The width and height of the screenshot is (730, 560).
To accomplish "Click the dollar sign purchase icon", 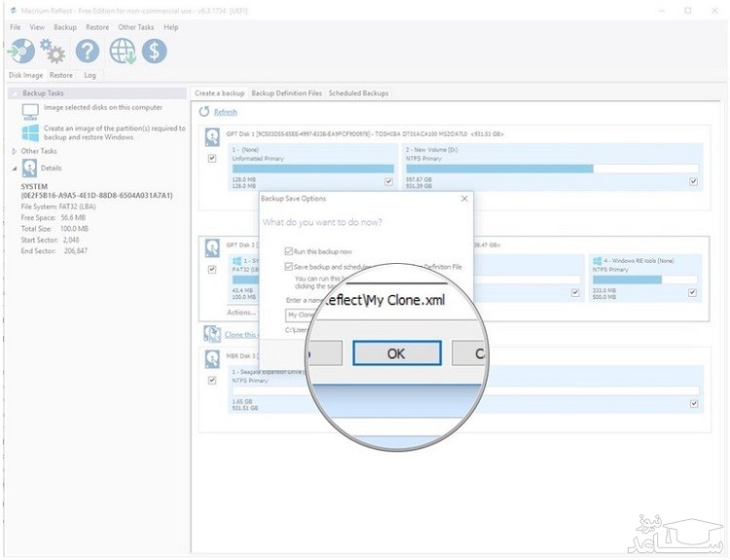I will tap(154, 51).
